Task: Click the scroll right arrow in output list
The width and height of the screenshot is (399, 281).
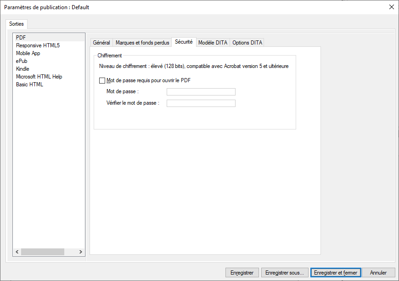Action: click(x=81, y=252)
